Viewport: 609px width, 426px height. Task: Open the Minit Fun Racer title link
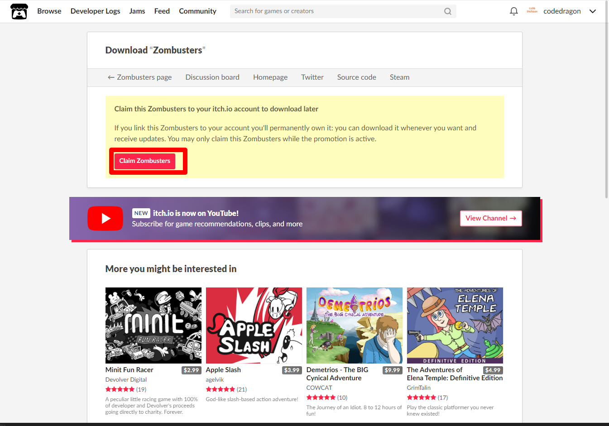tap(129, 370)
